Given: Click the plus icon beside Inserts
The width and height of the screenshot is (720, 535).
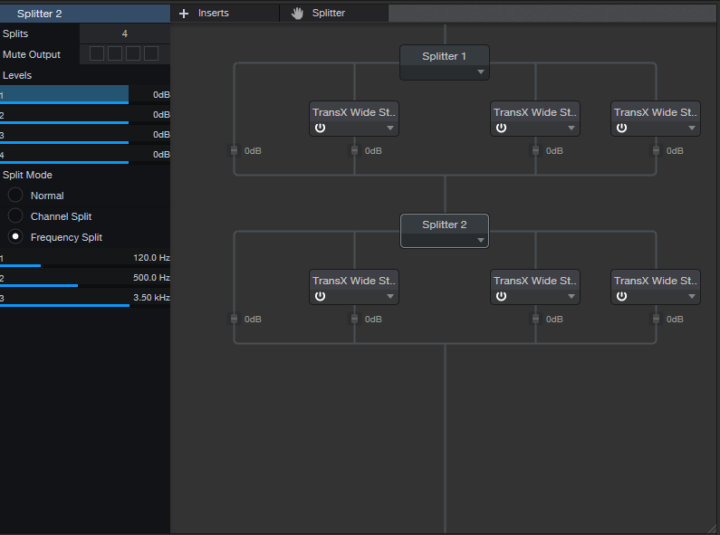Looking at the screenshot, I should pyautogui.click(x=184, y=14).
